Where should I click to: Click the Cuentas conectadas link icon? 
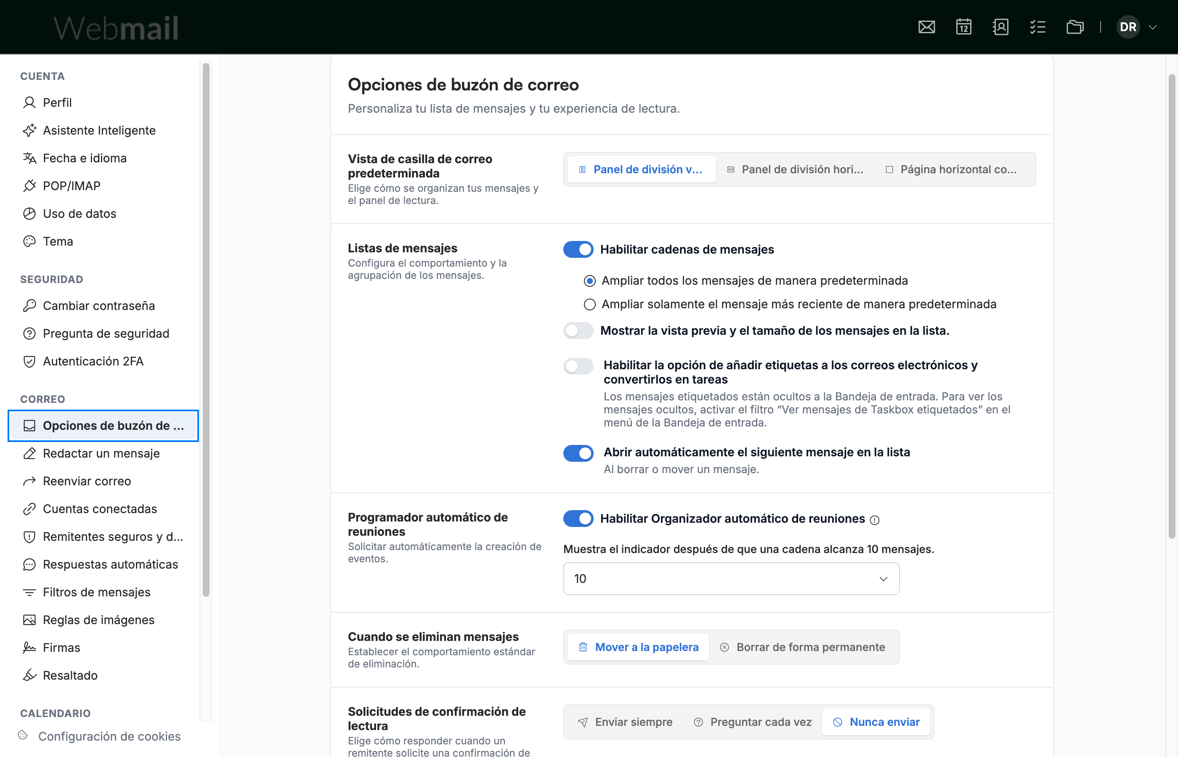point(29,509)
